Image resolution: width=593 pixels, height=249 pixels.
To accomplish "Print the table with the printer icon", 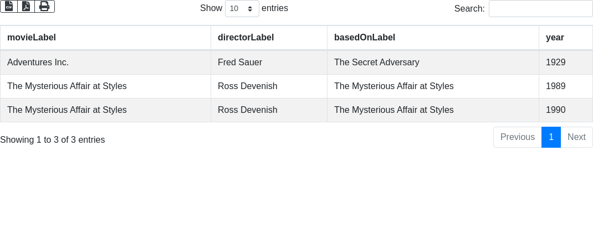I will point(44,6).
